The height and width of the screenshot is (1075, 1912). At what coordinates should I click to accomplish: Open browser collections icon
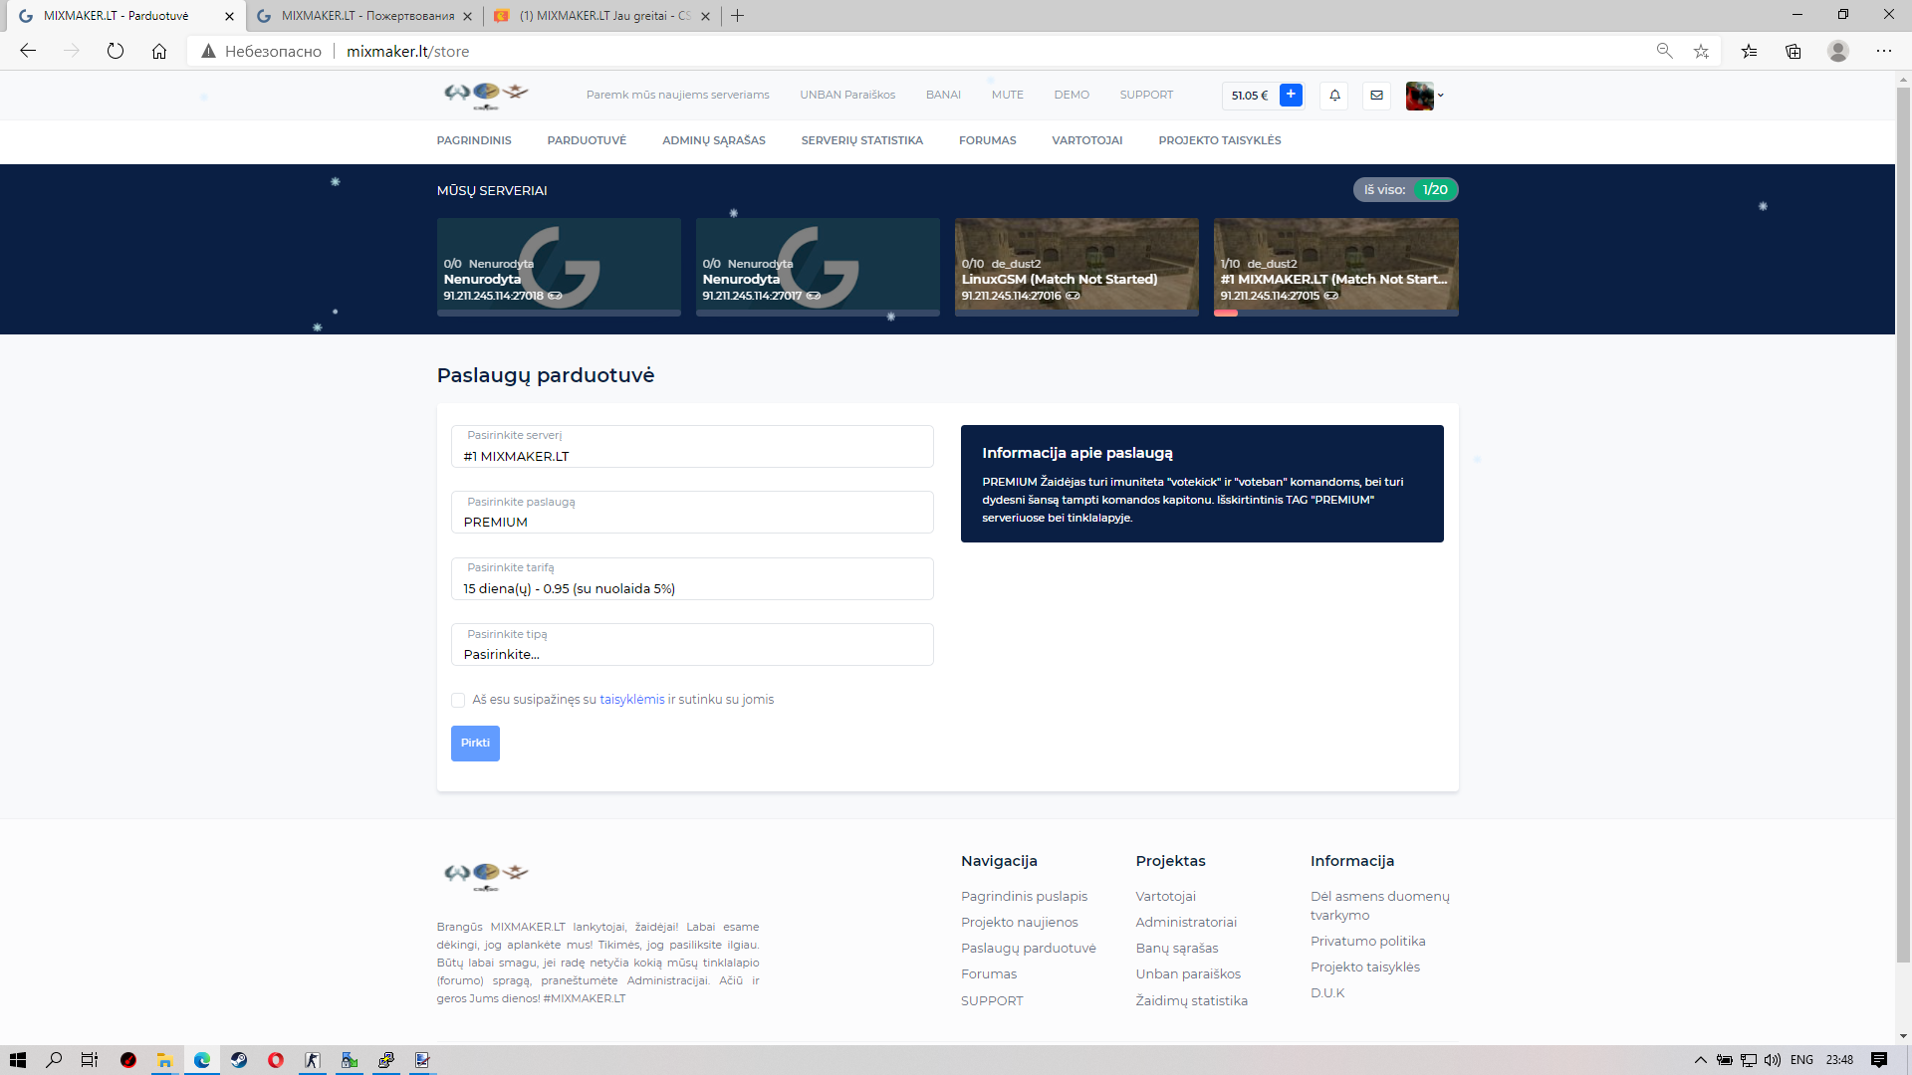coord(1793,51)
